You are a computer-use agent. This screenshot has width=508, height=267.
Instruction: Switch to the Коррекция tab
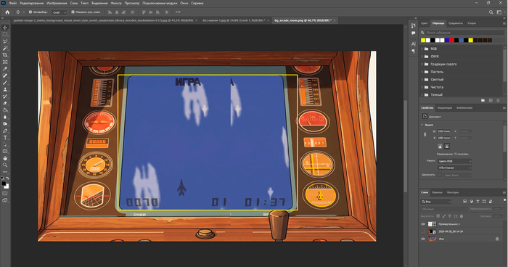coord(444,108)
